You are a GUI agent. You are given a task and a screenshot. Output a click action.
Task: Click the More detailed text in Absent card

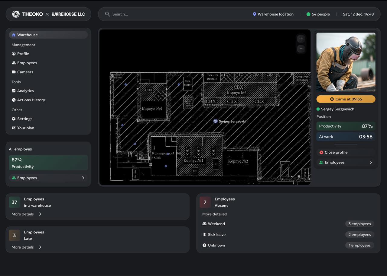(x=215, y=214)
